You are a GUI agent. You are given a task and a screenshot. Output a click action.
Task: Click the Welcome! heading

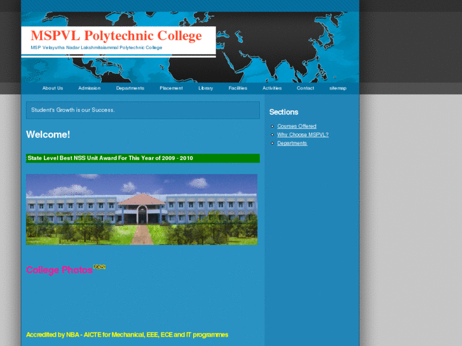[x=48, y=135]
